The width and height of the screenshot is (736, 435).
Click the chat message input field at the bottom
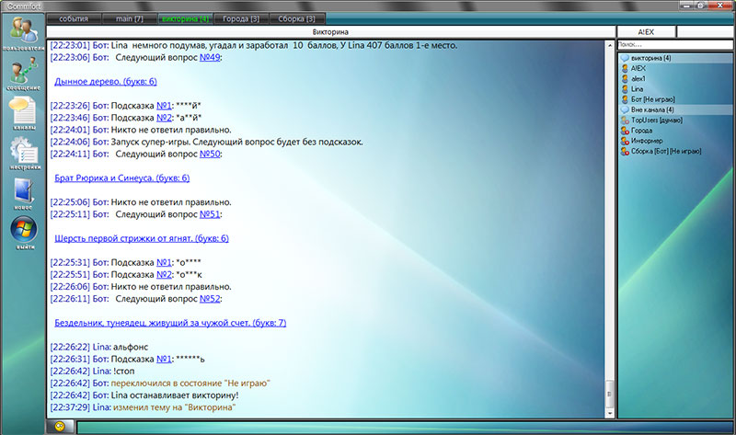click(345, 427)
